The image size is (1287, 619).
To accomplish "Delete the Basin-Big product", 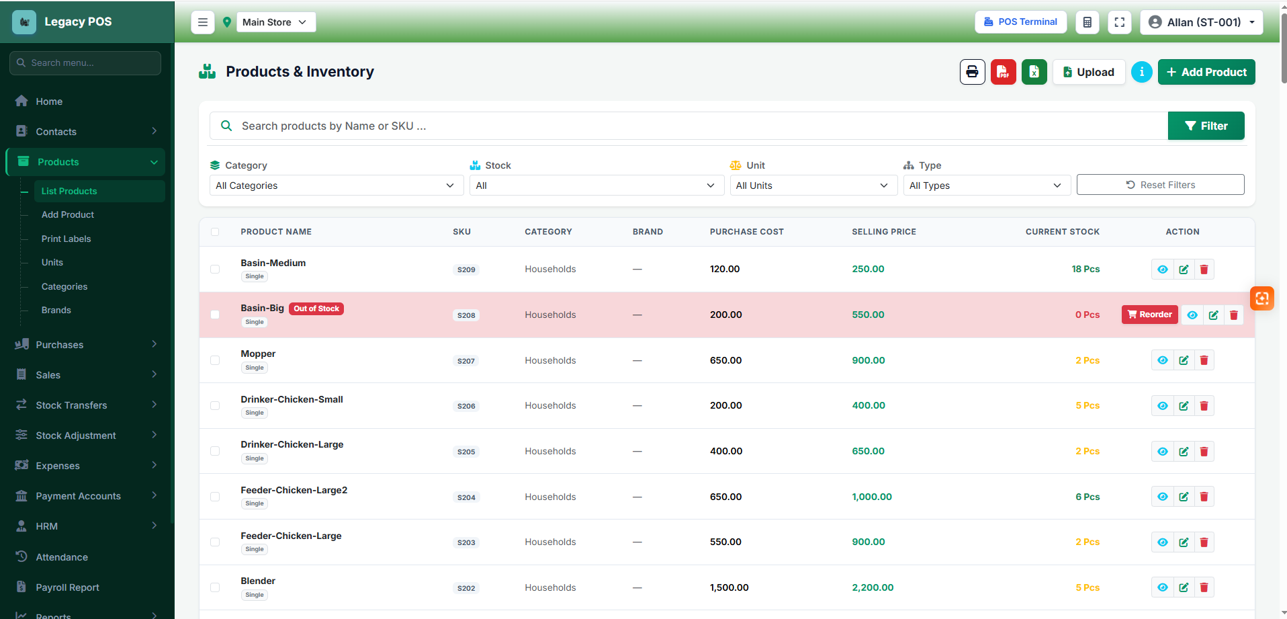I will pos(1233,315).
